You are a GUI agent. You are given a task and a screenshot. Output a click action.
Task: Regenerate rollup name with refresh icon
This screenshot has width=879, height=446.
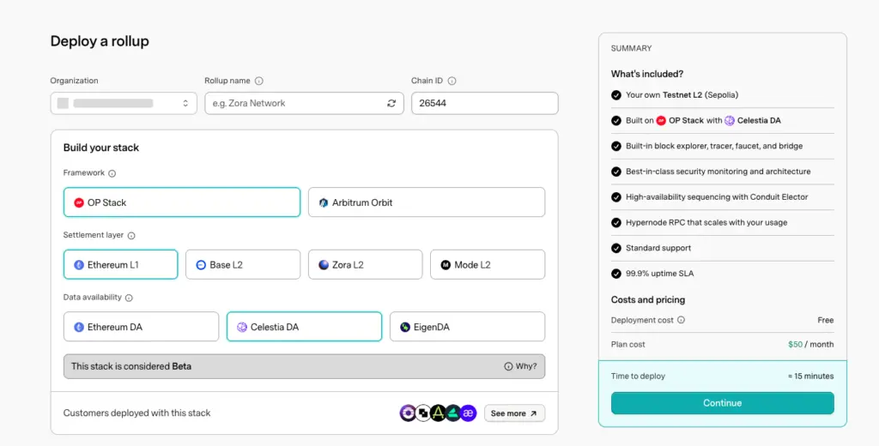(x=391, y=103)
